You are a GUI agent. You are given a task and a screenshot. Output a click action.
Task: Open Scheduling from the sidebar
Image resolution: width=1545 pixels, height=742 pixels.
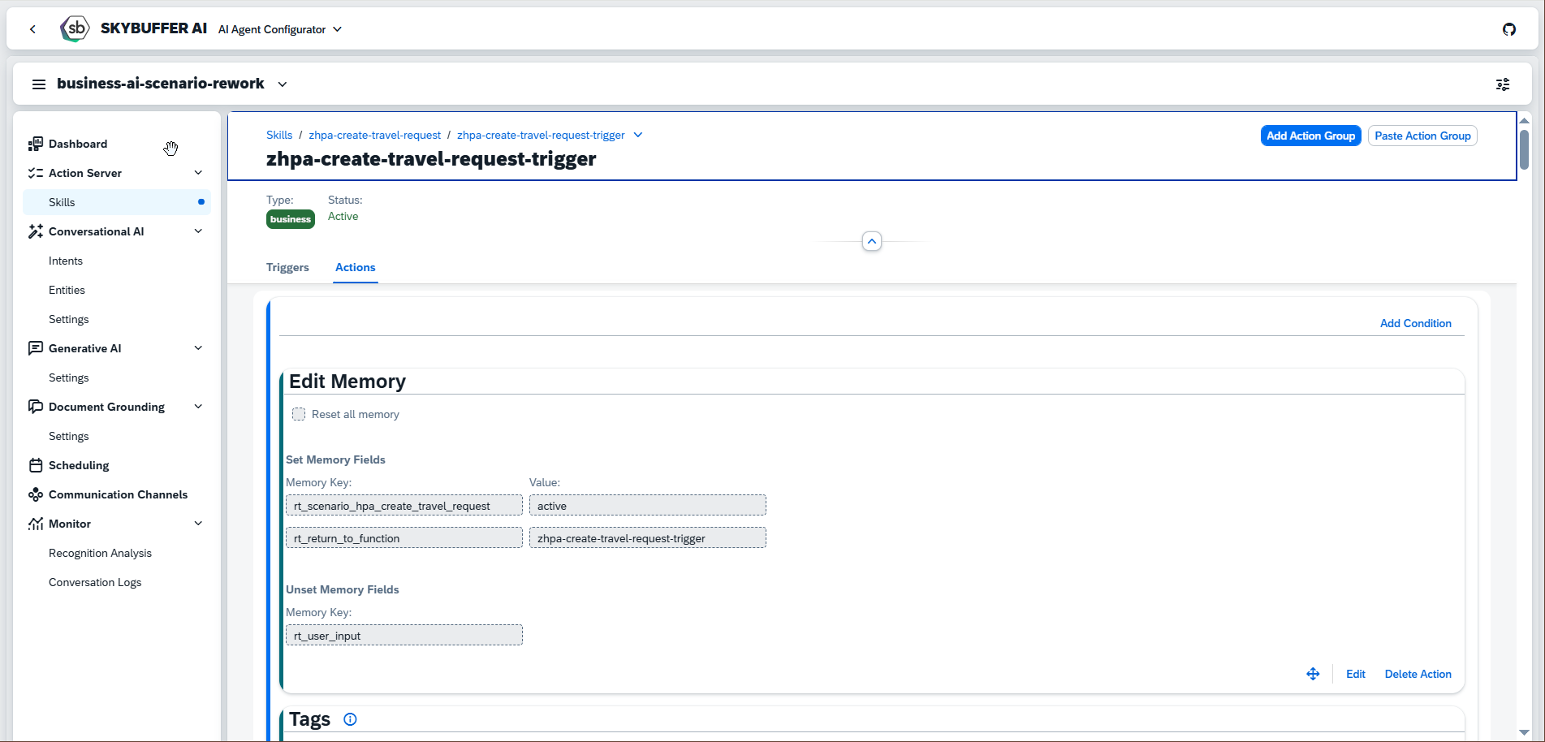coord(79,465)
